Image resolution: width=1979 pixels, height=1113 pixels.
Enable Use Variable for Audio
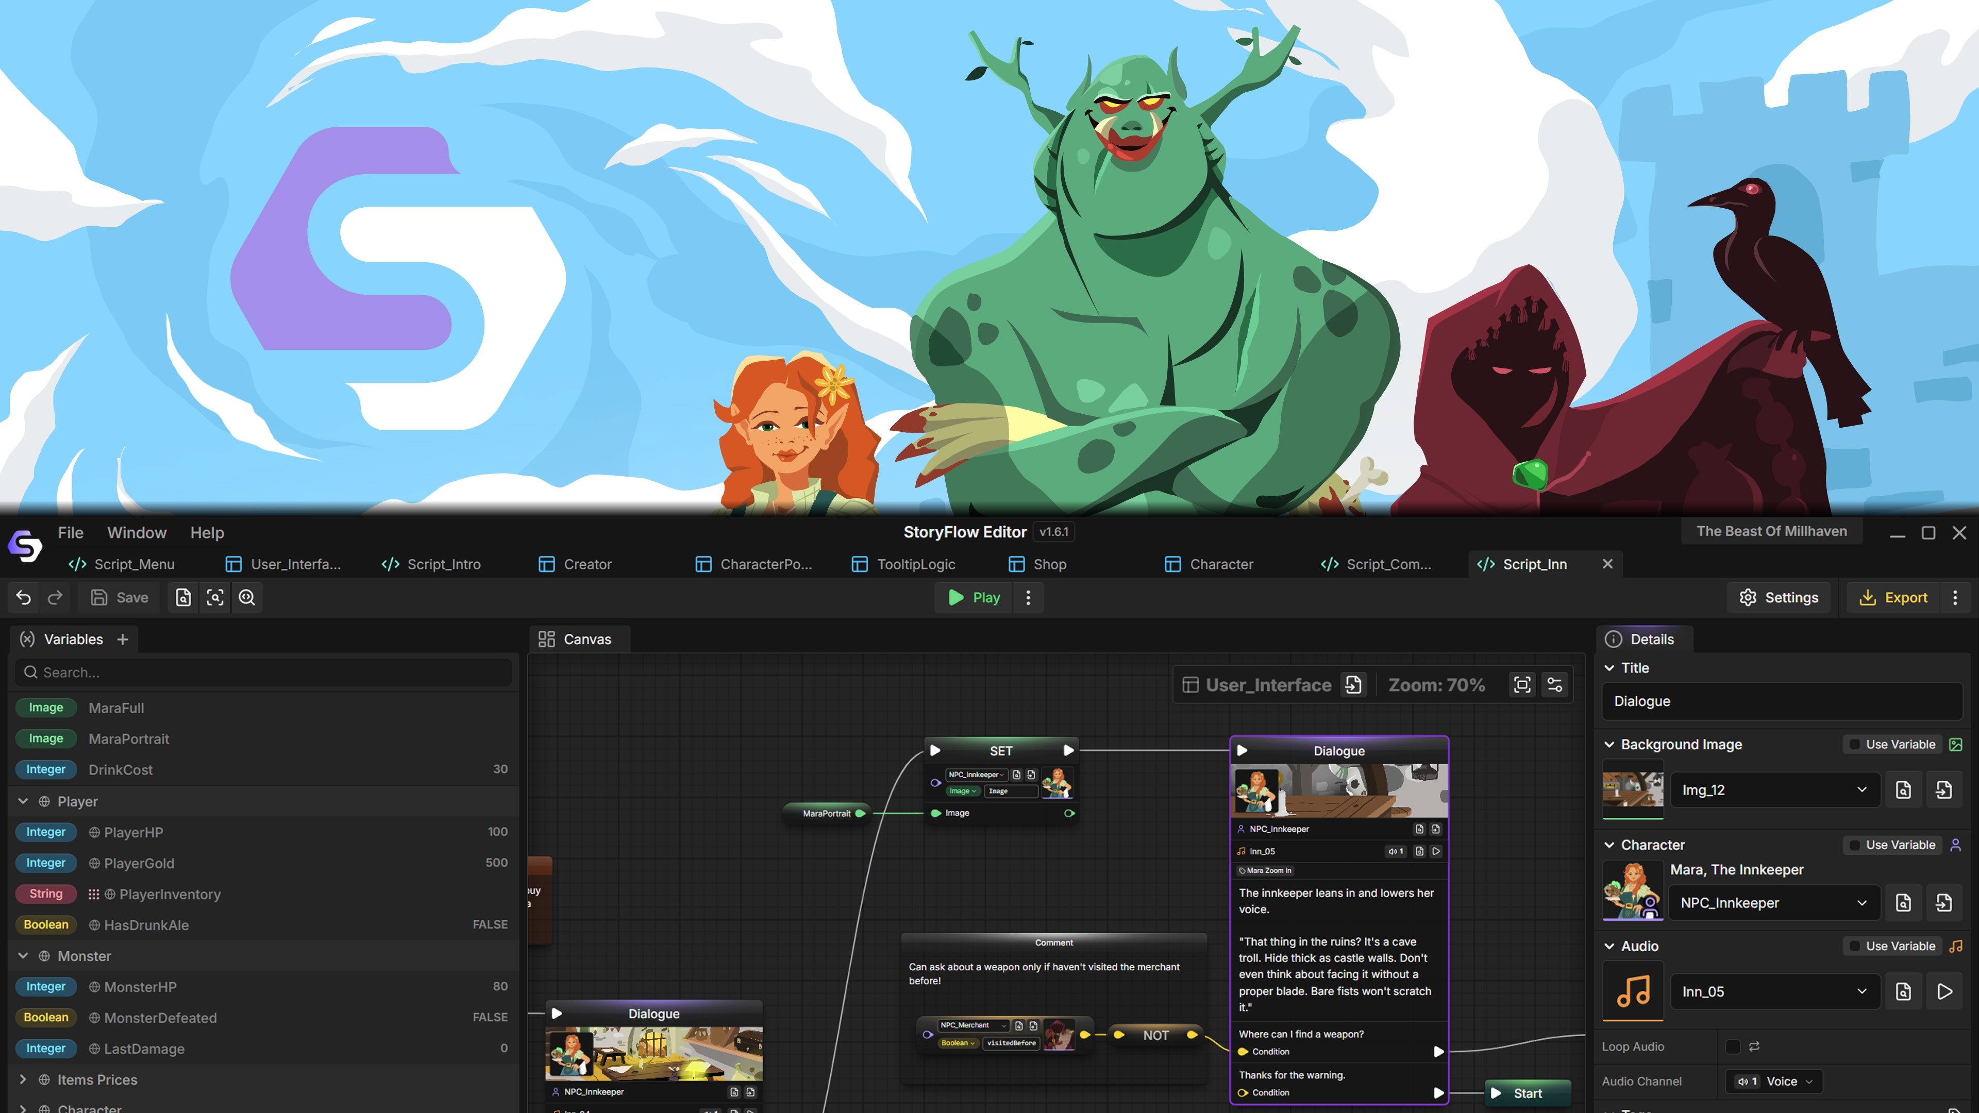(1893, 947)
